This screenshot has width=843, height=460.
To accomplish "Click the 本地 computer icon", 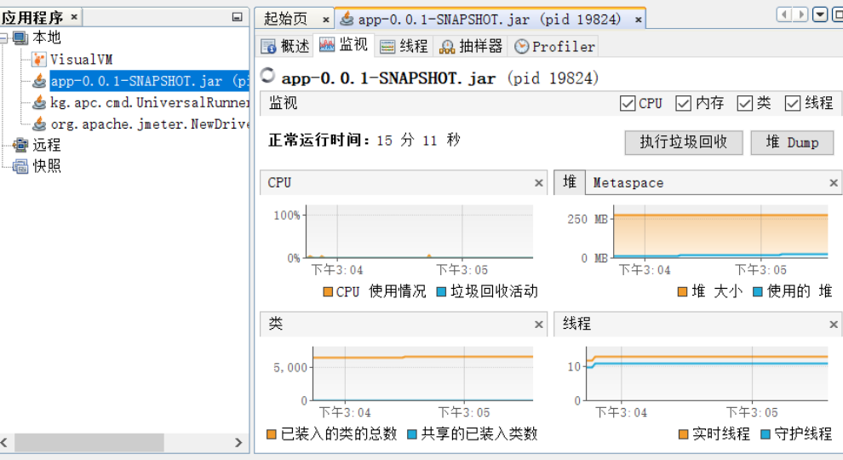I will [20, 38].
